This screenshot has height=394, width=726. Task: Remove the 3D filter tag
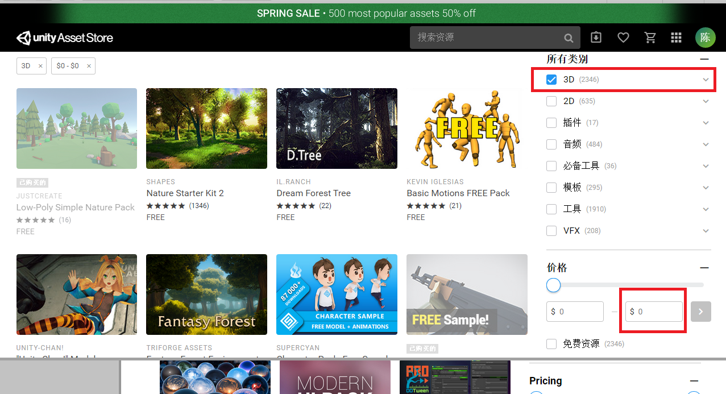[x=40, y=66]
